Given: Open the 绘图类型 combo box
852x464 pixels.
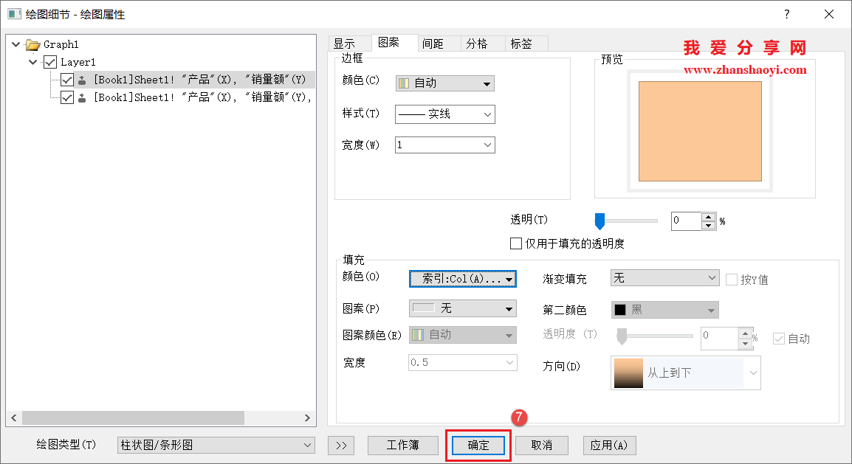Looking at the screenshot, I should [216, 445].
